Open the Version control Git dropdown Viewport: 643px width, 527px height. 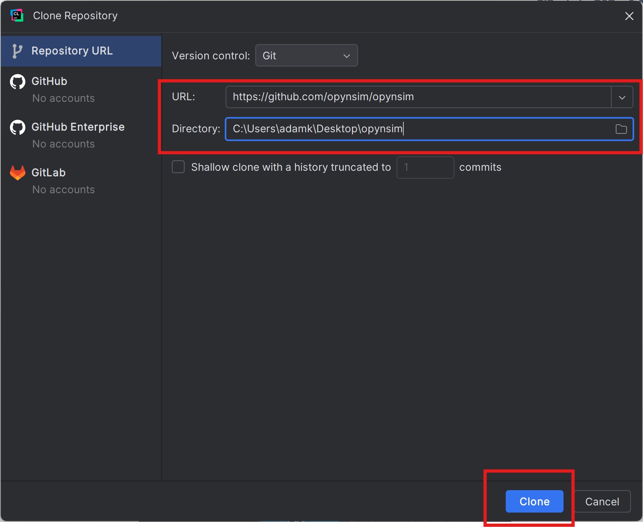pyautogui.click(x=306, y=56)
